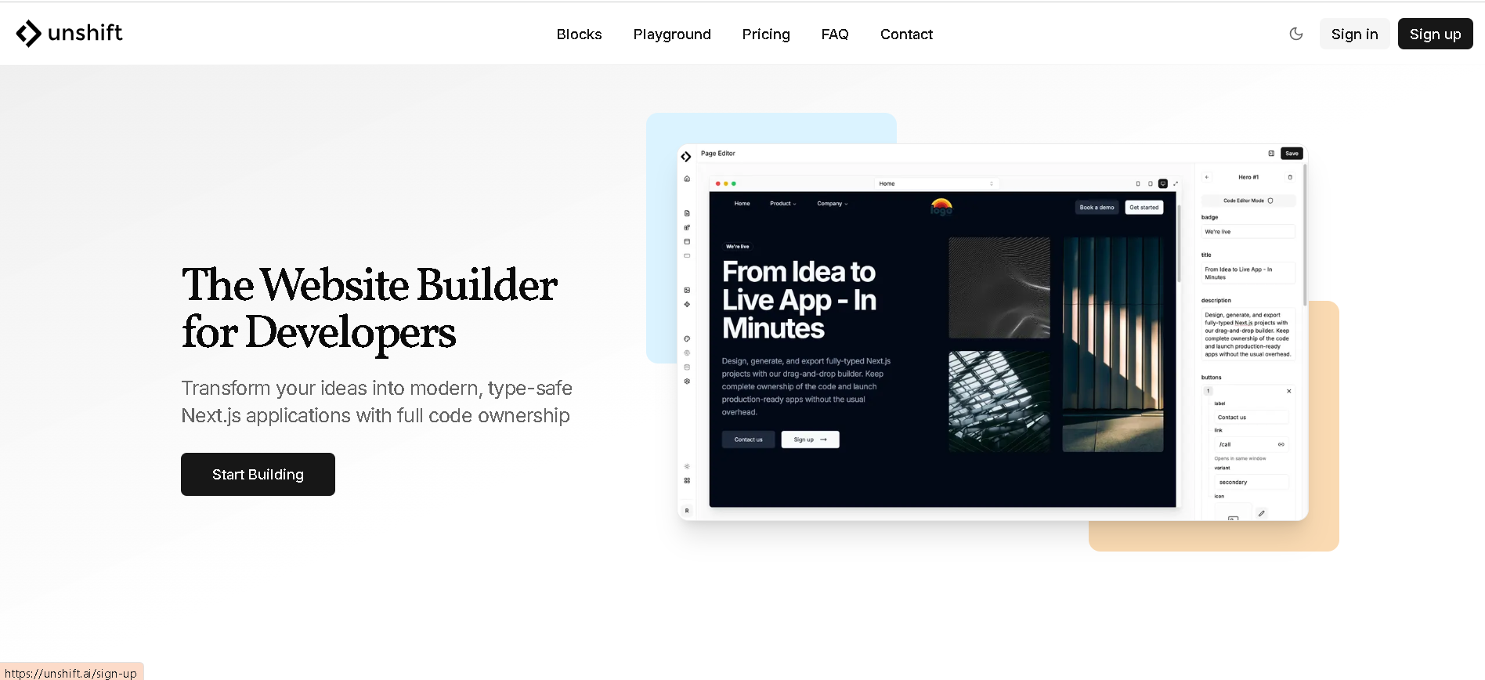1485x680 pixels.
Task: Select the mobile device preview icon
Action: 1138,183
